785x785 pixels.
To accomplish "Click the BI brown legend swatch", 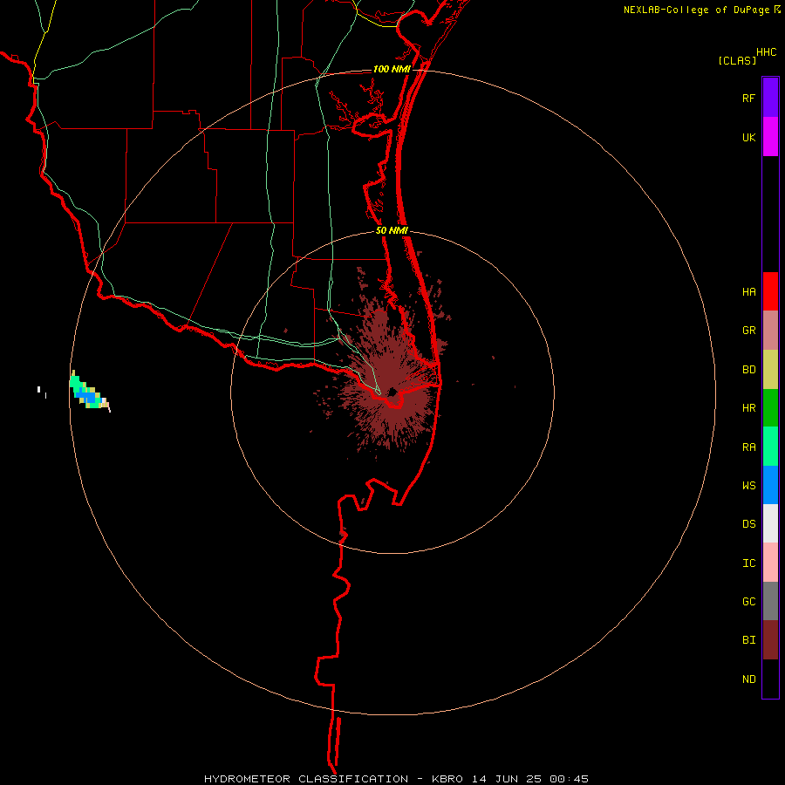I will (770, 640).
